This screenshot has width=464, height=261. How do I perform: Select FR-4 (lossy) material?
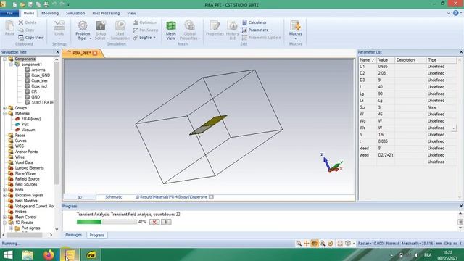(31, 119)
